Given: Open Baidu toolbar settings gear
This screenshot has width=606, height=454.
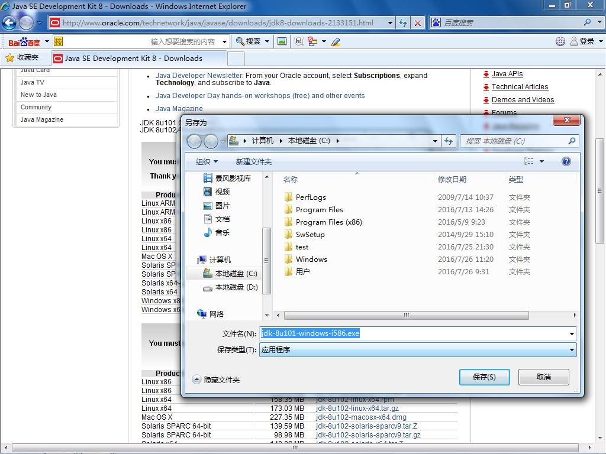Looking at the screenshot, I should 560,41.
